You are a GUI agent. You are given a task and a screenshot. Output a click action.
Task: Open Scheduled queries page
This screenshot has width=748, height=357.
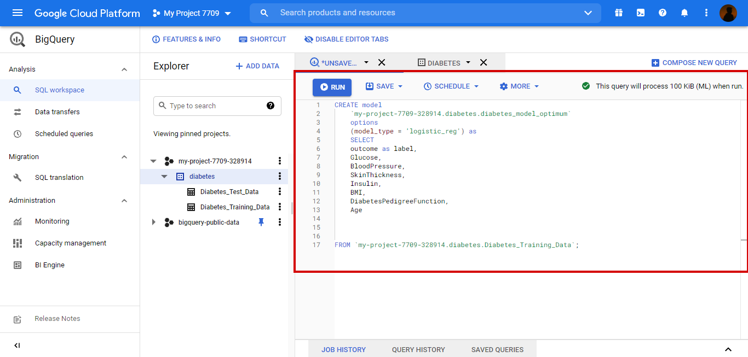point(70,134)
